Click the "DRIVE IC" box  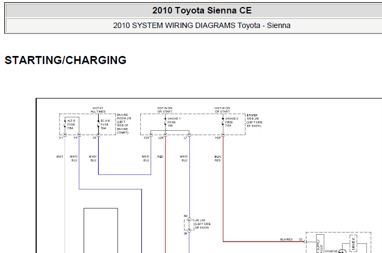353,243
